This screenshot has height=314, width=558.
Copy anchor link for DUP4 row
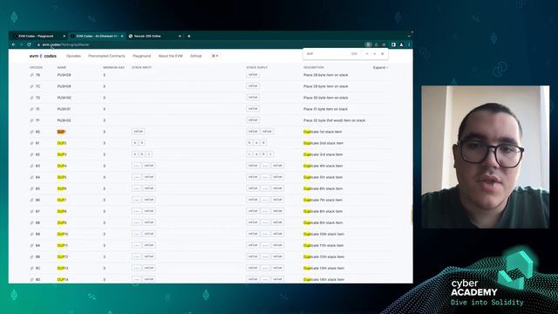(x=31, y=167)
